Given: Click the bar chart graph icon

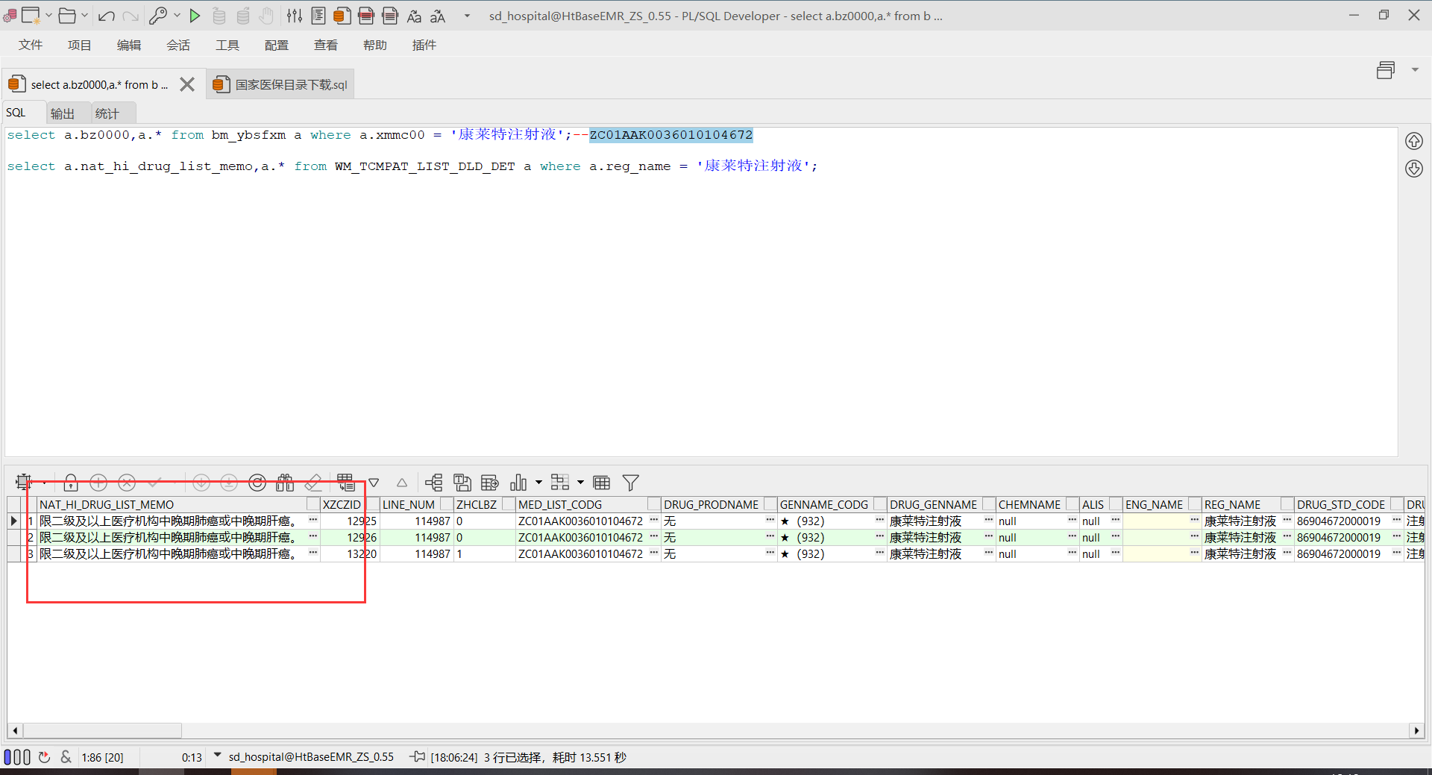Looking at the screenshot, I should click(x=518, y=483).
